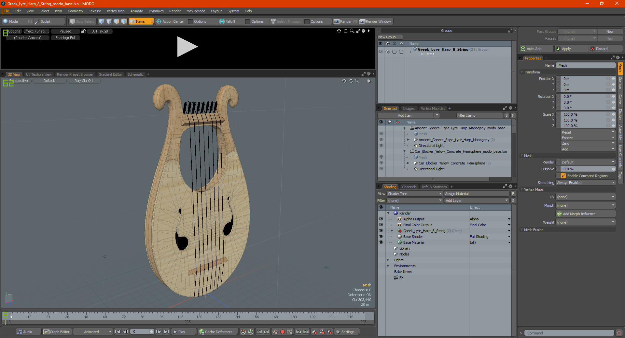Image resolution: width=625 pixels, height=338 pixels.
Task: Select Edges selection mode icon
Action: pyautogui.click(x=109, y=21)
